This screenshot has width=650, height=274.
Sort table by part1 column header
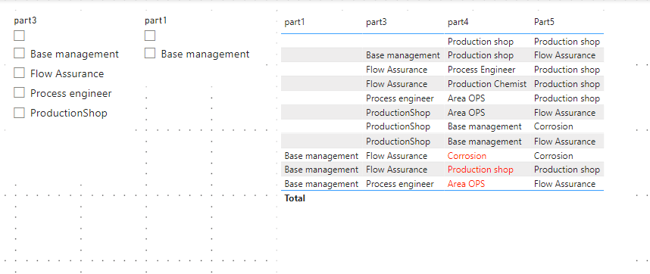295,23
